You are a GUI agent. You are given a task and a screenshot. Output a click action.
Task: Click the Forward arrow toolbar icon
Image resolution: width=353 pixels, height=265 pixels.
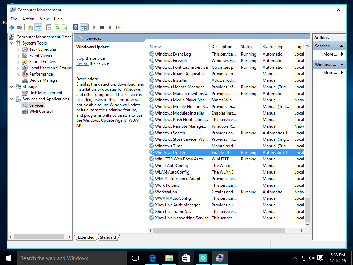(x=20, y=28)
